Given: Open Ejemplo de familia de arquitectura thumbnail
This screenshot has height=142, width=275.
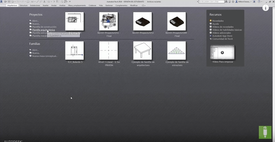Looking at the screenshot, I should click(142, 50).
